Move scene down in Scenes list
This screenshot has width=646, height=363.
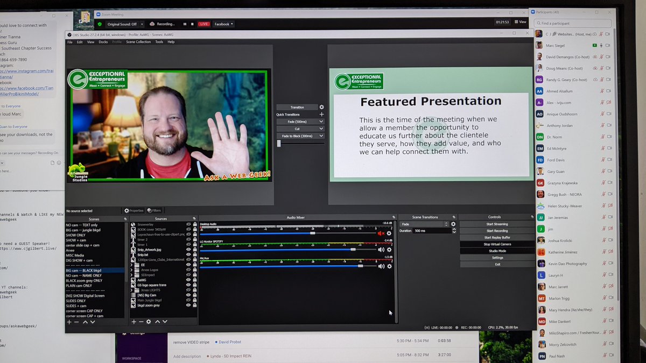pyautogui.click(x=93, y=322)
